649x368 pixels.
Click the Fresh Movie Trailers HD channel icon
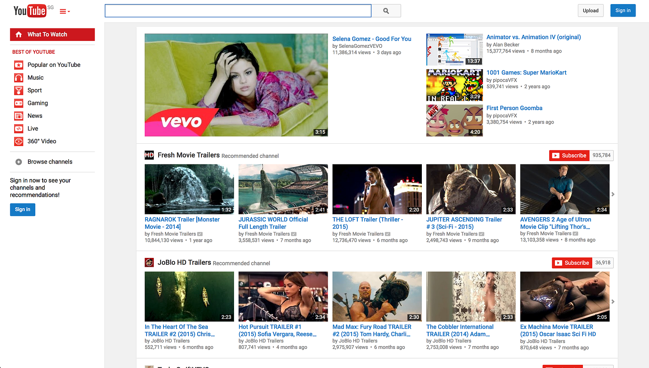pyautogui.click(x=149, y=155)
